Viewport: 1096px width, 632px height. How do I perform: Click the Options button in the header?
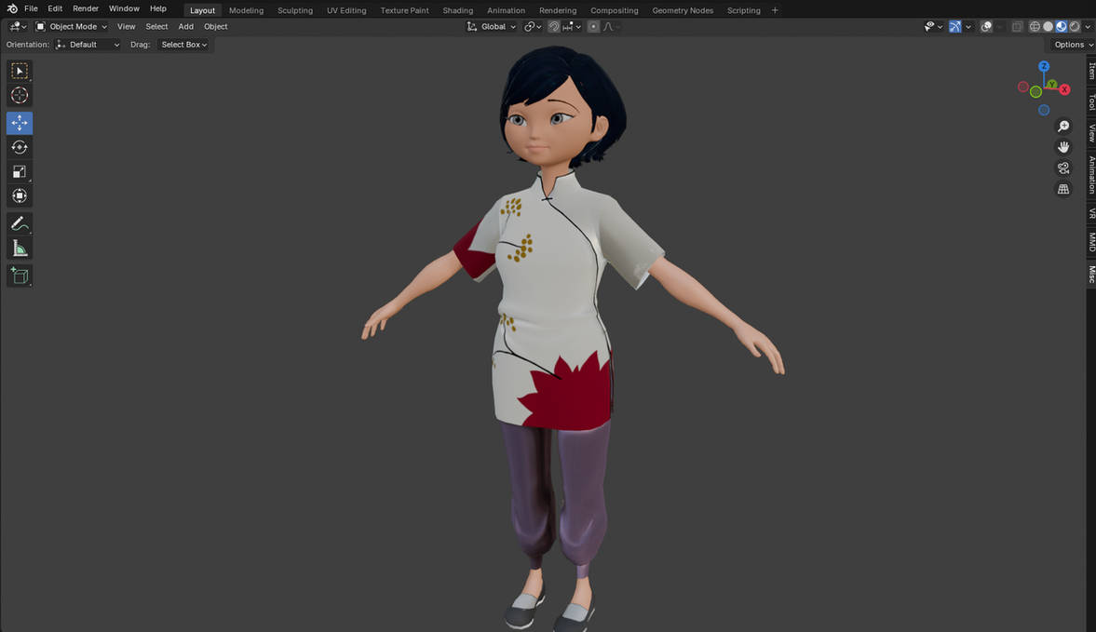click(x=1069, y=44)
